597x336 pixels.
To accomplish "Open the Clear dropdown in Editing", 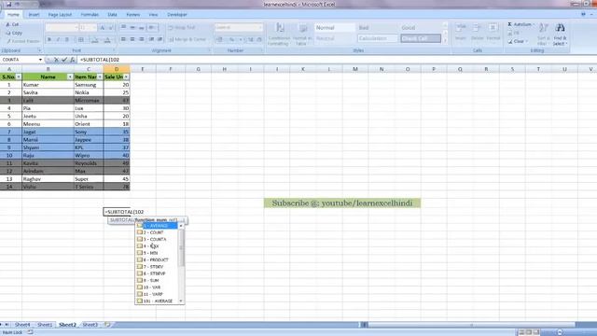I will (x=519, y=41).
